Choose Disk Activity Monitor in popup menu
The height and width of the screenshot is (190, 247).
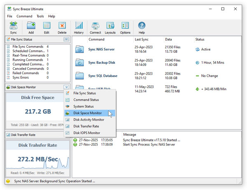pyautogui.click(x=90, y=120)
